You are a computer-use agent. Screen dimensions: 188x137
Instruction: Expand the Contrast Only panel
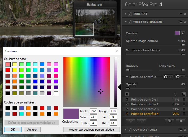click(x=126, y=130)
